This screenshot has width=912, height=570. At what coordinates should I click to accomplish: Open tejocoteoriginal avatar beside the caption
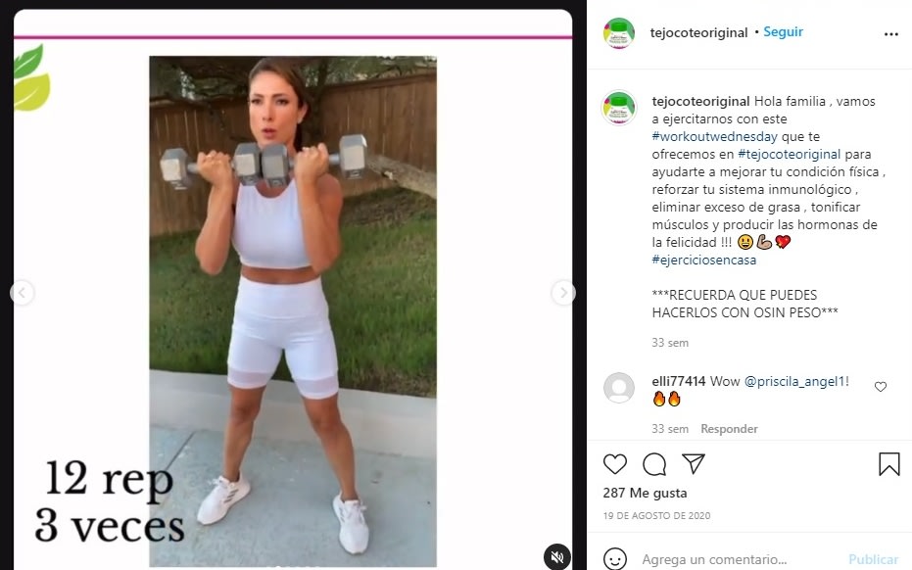[619, 108]
